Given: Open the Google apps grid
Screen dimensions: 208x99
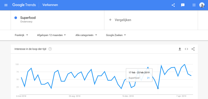Looking at the screenshot, I should point(194,5).
